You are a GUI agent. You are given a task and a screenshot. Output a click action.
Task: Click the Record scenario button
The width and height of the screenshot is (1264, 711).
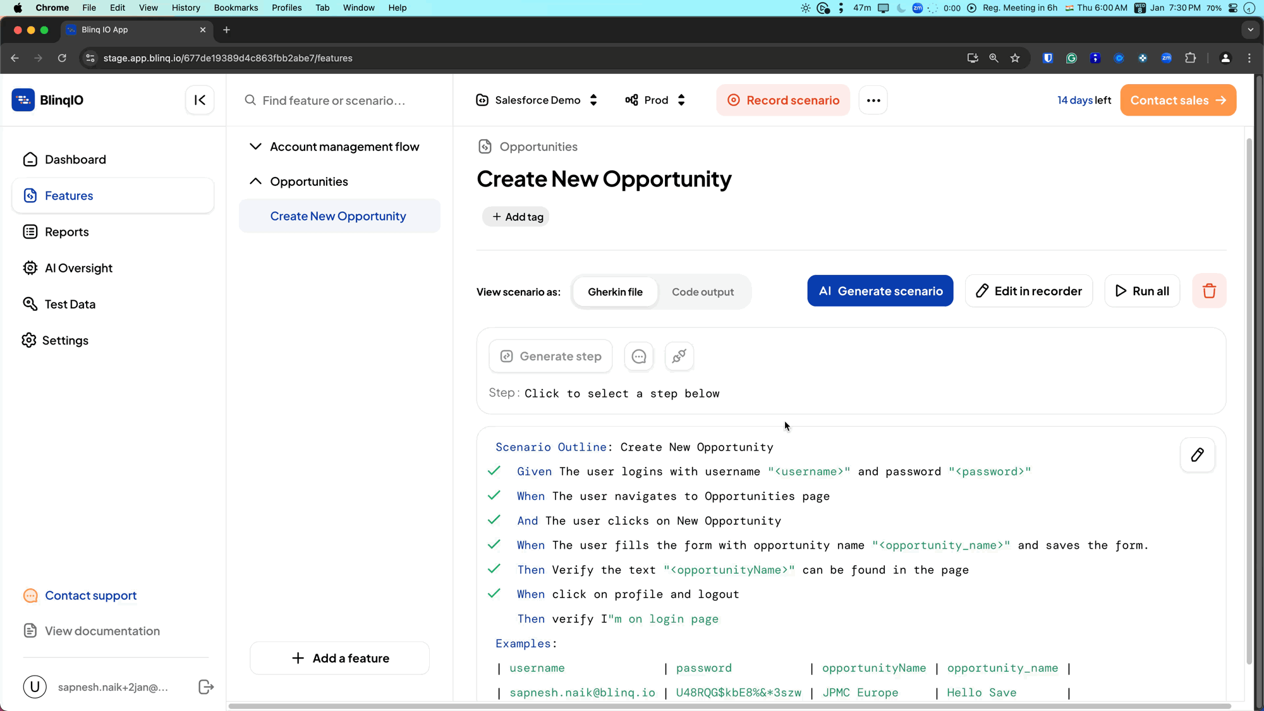783,100
